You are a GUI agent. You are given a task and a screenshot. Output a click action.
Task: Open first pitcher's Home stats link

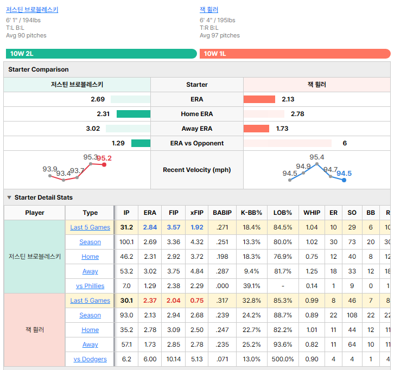[x=90, y=257]
